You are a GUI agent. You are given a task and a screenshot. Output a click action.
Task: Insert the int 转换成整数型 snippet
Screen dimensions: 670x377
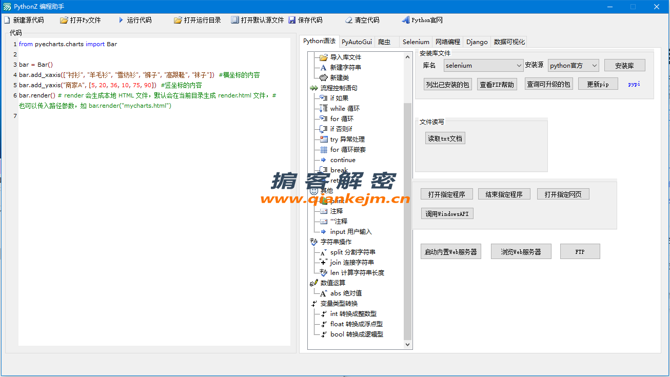tap(353, 313)
